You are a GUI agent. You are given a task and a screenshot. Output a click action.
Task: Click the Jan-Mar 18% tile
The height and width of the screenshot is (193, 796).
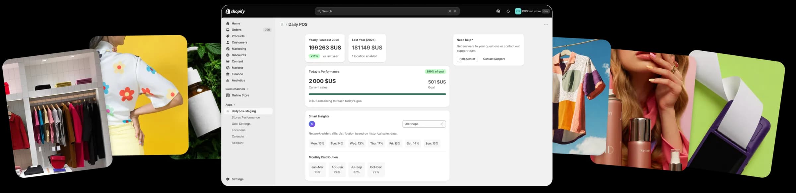[x=317, y=169]
